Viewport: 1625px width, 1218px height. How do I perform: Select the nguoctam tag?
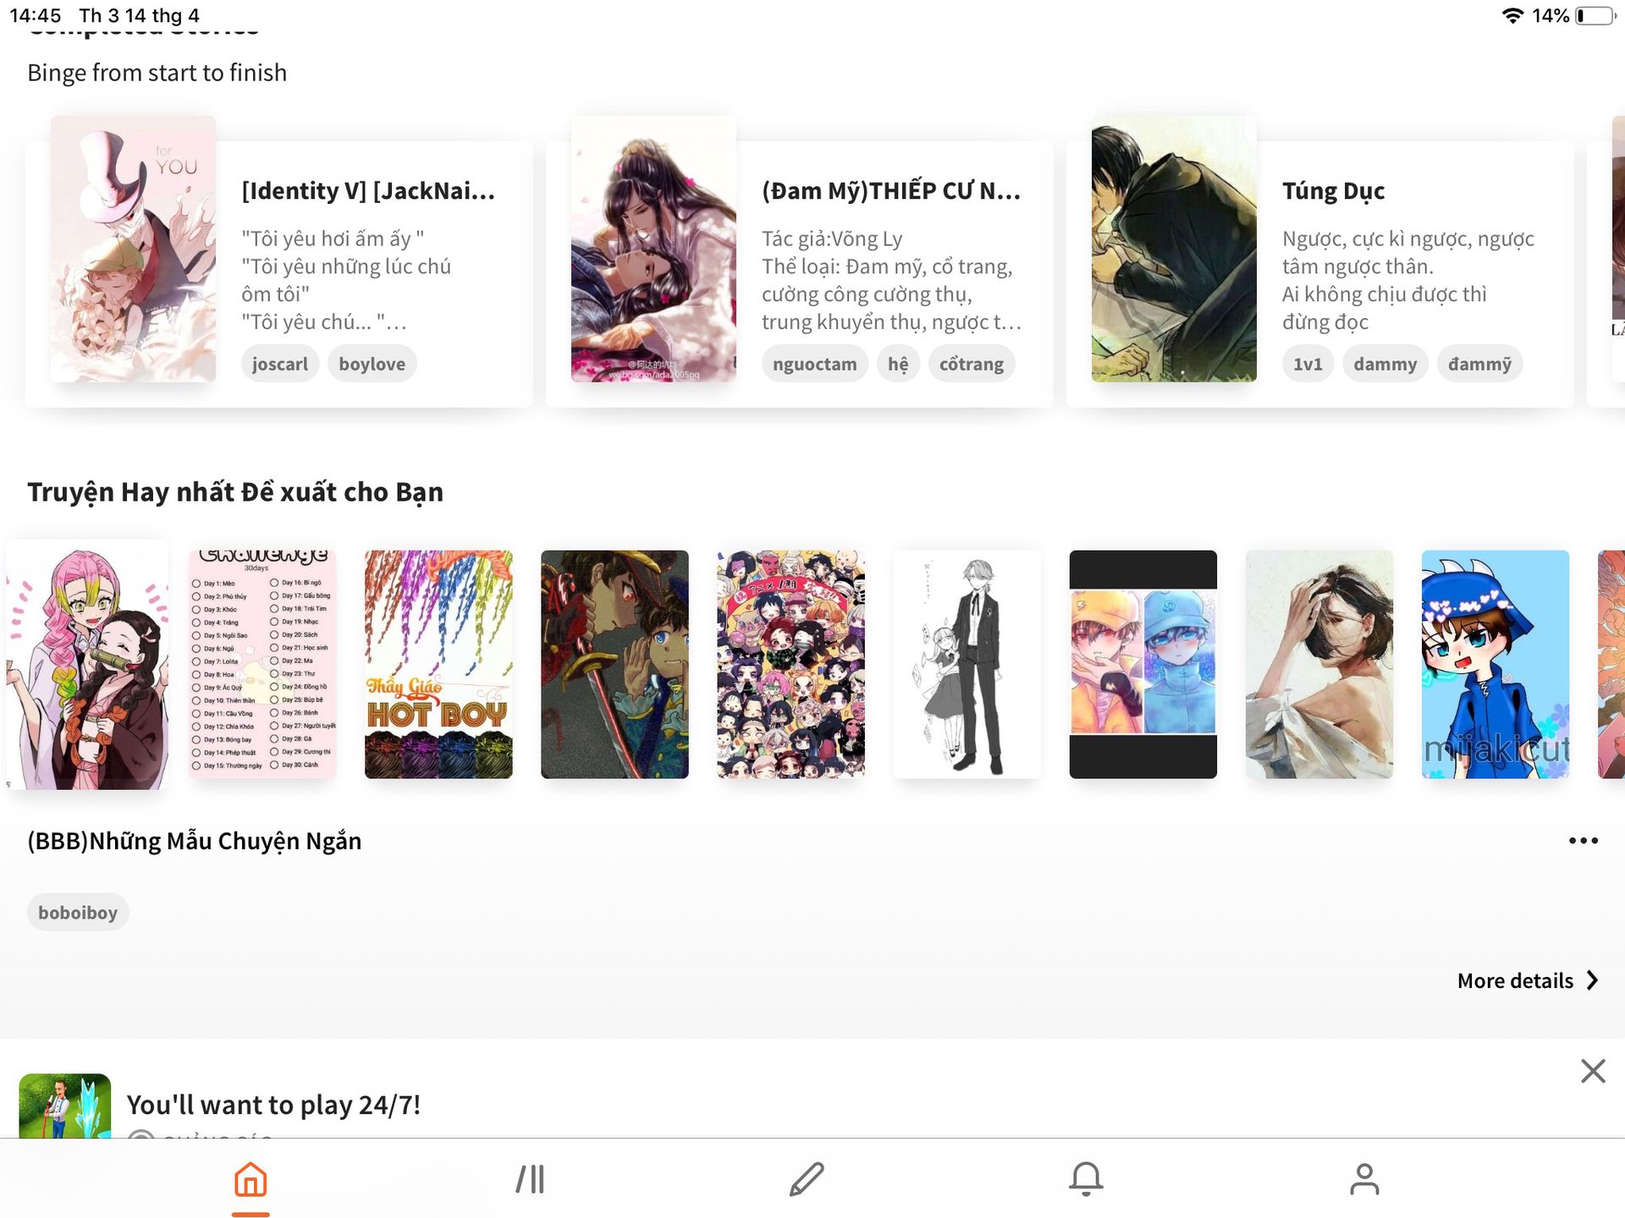pos(814,364)
